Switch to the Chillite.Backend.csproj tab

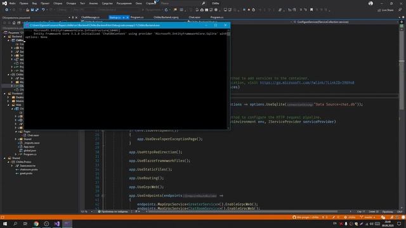[x=166, y=17]
